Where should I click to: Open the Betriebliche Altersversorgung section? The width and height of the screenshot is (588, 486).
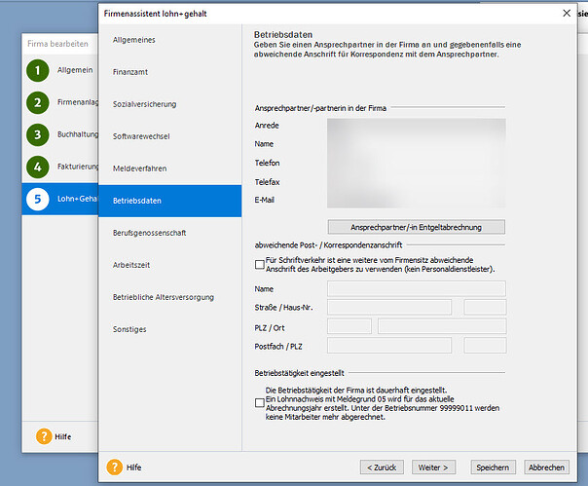169,297
